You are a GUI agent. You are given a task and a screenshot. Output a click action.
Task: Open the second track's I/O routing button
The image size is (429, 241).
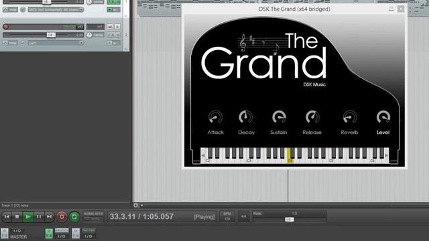(80, 27)
